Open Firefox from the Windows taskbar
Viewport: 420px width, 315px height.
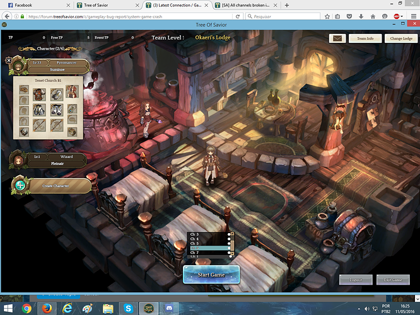47,309
